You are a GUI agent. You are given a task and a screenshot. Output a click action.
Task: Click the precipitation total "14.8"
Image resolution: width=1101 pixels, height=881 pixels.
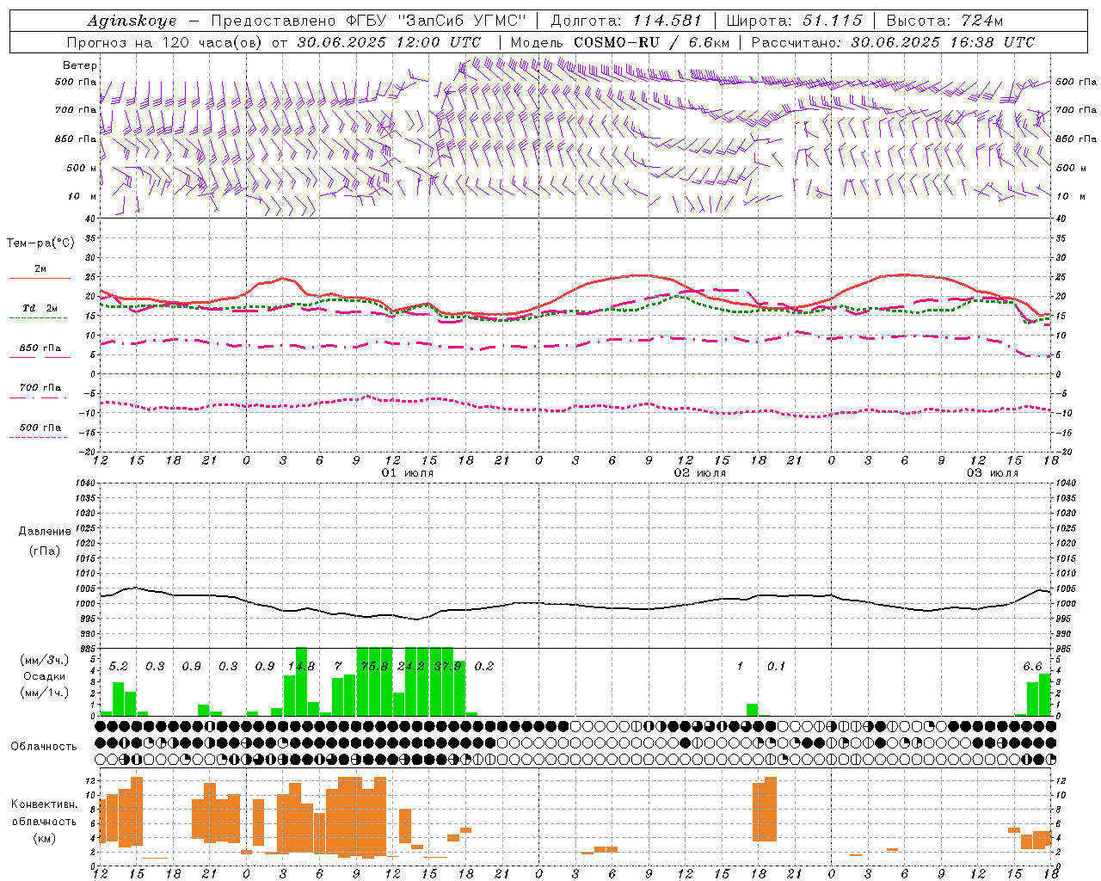tap(301, 666)
